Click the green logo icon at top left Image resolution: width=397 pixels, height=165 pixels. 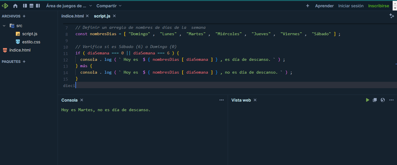(5, 6)
